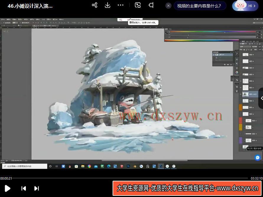Open File Explorer from taskbar
Image resolution: width=263 pixels, height=197 pixels.
[x=83, y=166]
